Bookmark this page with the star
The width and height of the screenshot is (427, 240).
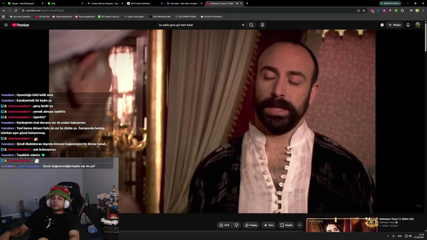[x=364, y=10]
